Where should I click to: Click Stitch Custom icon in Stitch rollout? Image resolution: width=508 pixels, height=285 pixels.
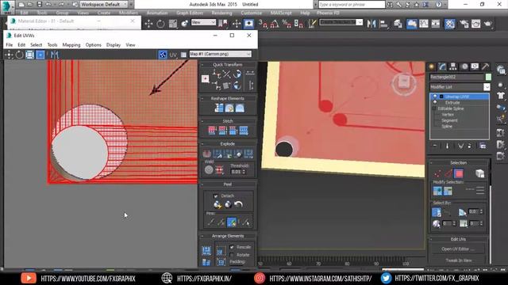[x=244, y=131]
